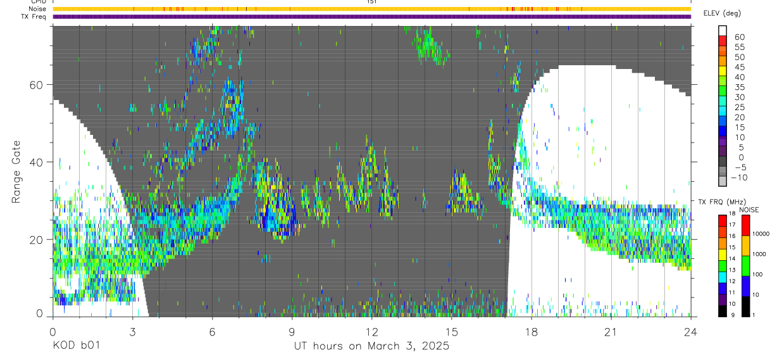Image resolution: width=777 pixels, height=359 pixels.
Task: Click the 'Range Gate' y-axis title
Action: (x=16, y=172)
